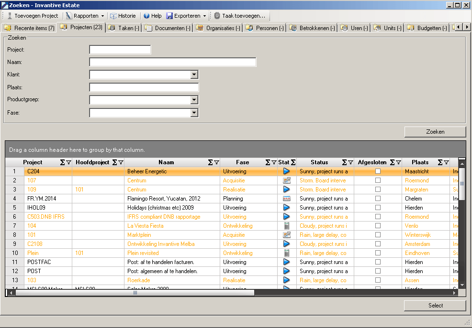
Task: Click the sum icon in Hoofdproject column header
Action: tap(115, 162)
